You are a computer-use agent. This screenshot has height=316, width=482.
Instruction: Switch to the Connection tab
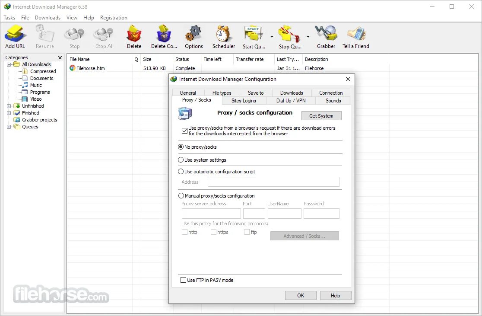point(331,93)
